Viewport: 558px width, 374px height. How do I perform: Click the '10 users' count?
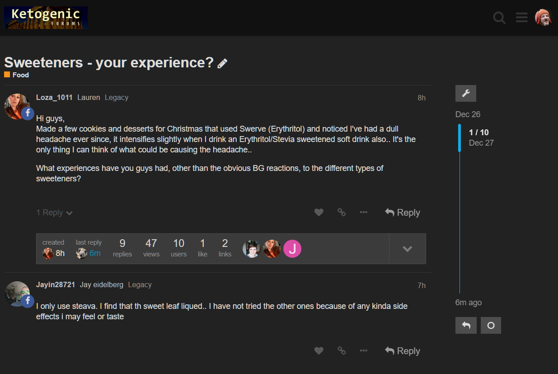point(179,248)
